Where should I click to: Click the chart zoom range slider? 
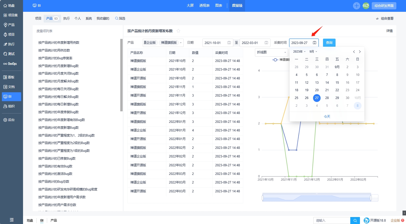(317, 198)
